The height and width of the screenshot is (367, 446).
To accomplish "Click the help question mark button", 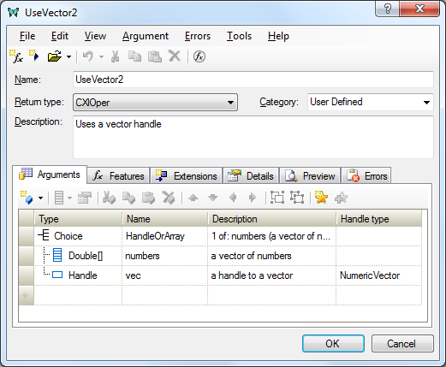I will [388, 9].
